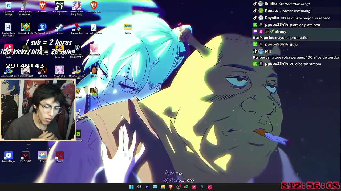
Task: Launch DRAGON BALL XENOVERSE 2 shortcut
Action: (x=76, y=51)
